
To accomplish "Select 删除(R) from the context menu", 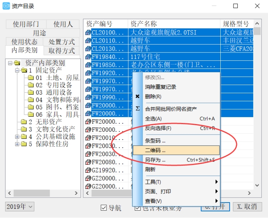I will tap(176, 97).
